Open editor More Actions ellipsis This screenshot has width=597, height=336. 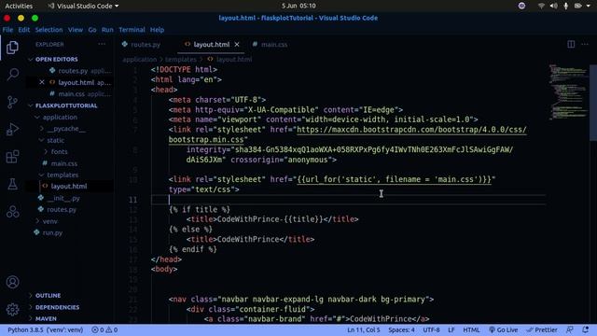pyautogui.click(x=585, y=44)
